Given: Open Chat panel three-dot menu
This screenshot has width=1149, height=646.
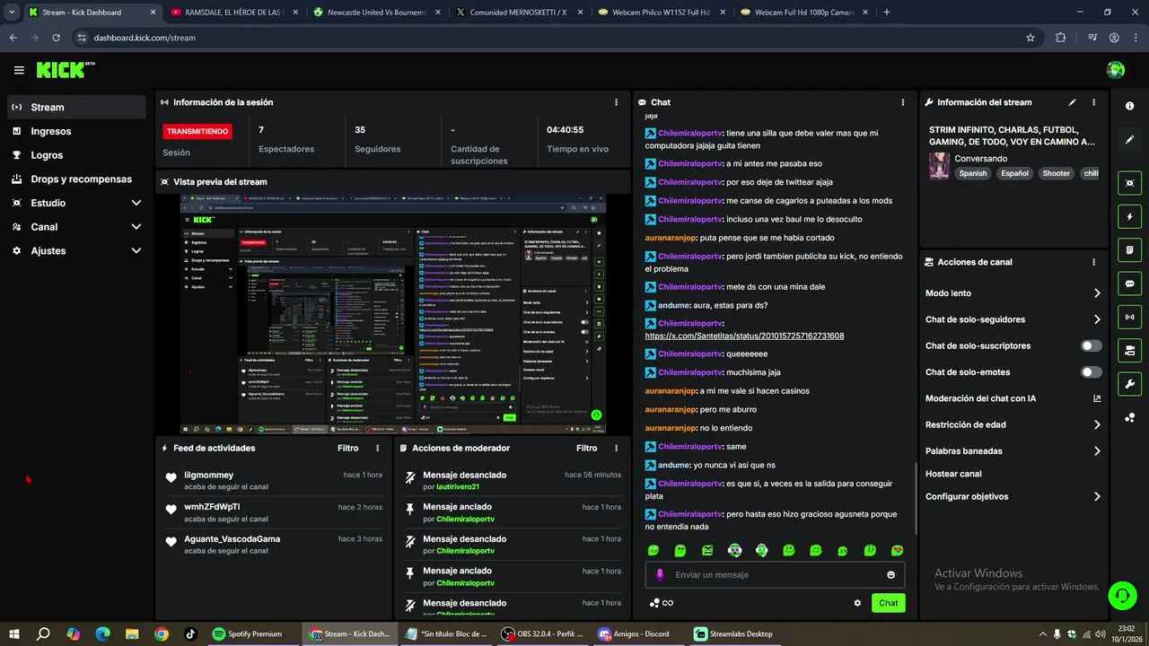Looking at the screenshot, I should pos(903,102).
